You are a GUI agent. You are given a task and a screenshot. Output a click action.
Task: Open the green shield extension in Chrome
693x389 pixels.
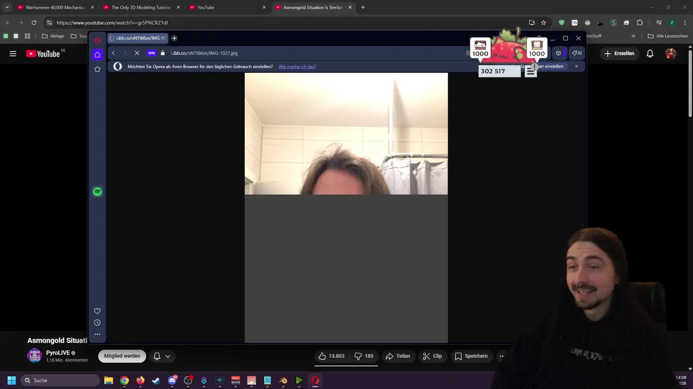pos(561,23)
